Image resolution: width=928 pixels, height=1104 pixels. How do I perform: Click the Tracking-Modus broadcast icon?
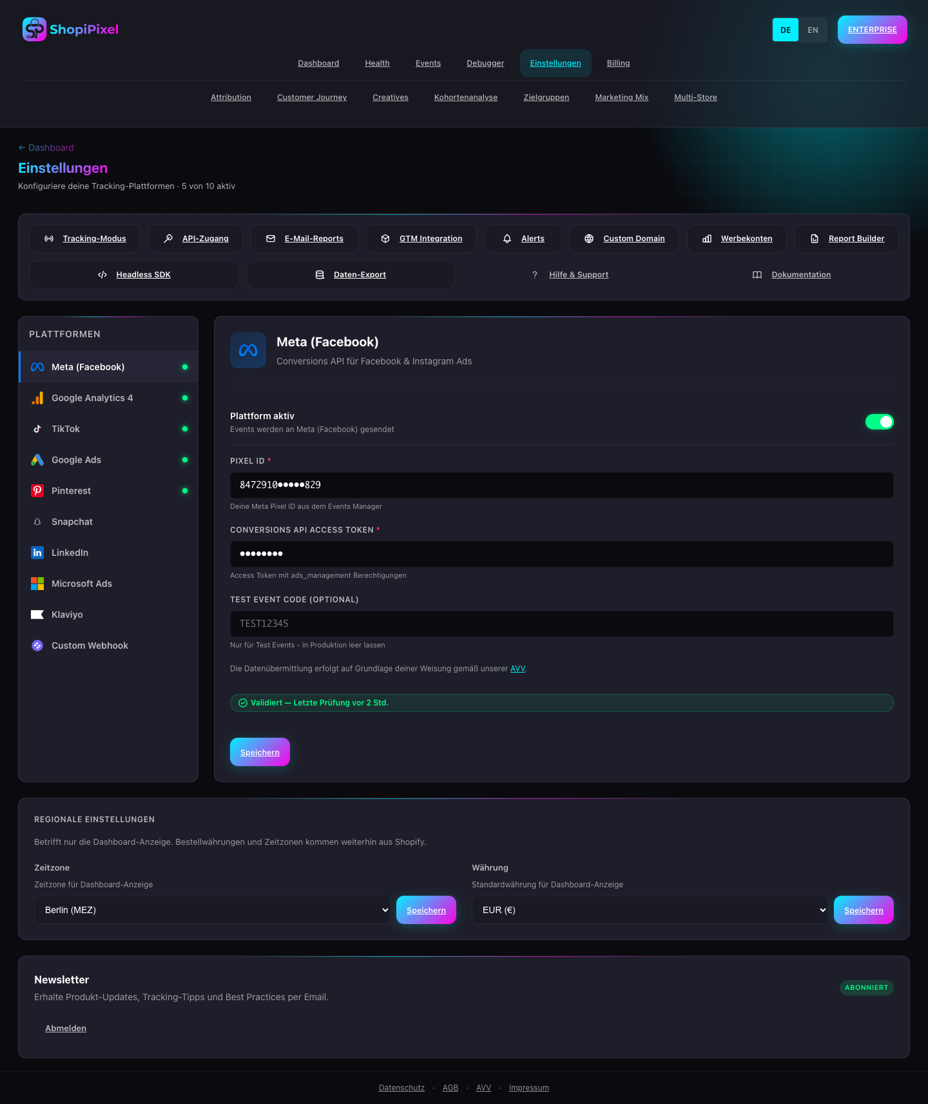pos(49,239)
